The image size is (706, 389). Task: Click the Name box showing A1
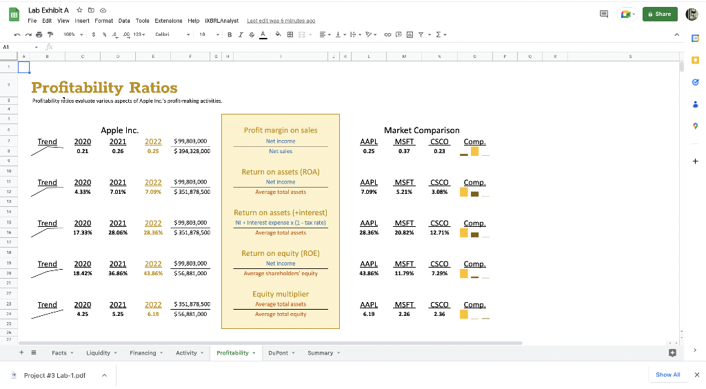[x=20, y=47]
